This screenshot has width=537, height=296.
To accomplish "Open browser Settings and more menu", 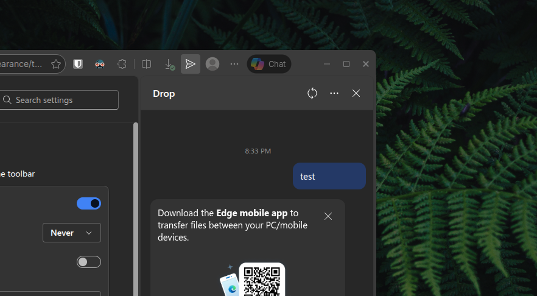I will tap(234, 64).
